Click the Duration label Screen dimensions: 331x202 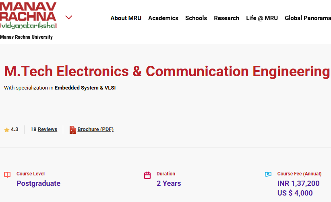pos(166,174)
